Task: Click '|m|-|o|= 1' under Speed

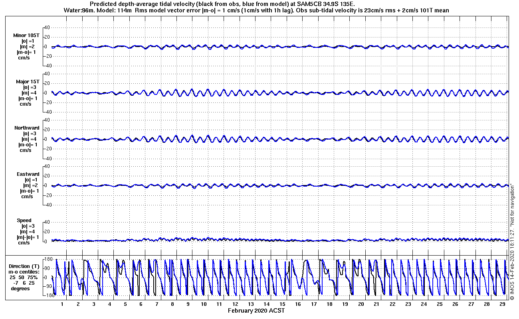Action: (x=28, y=237)
